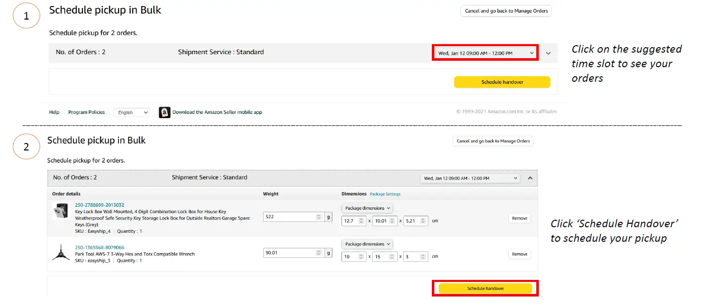Screen dimensions: 706x306
Task: Click Cancel and go back to Manage Orders
Action: click(506, 11)
